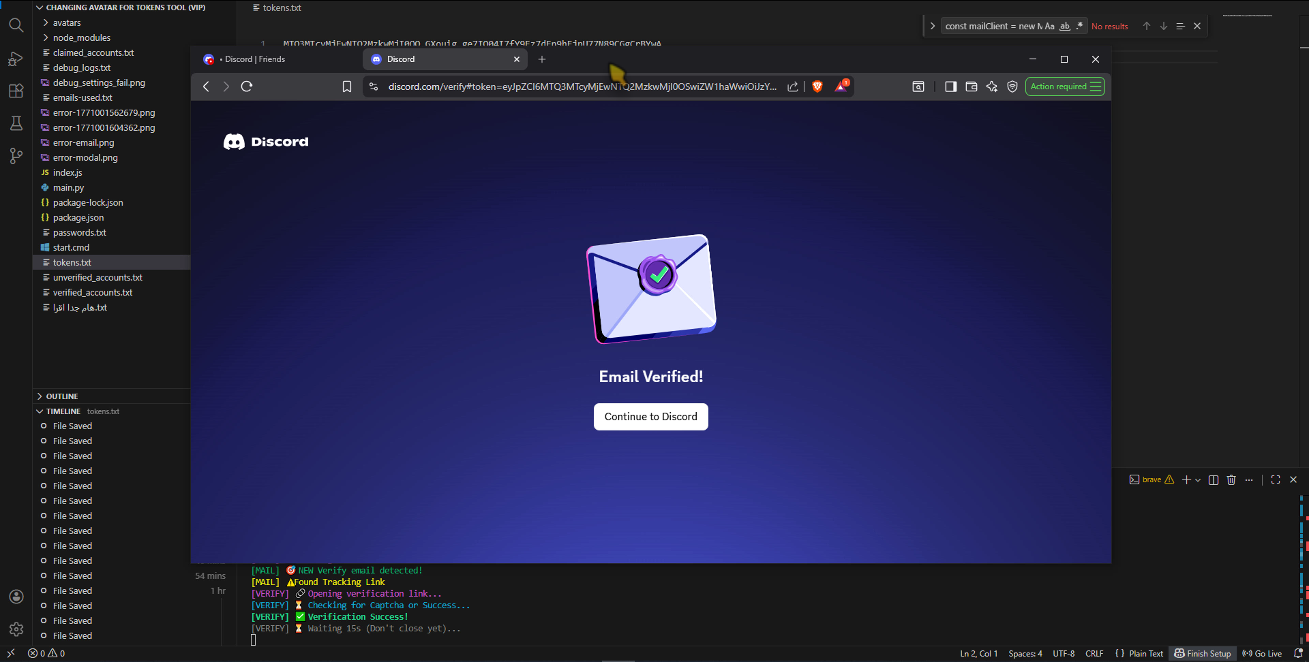The image size is (1309, 662).
Task: Switch to the Discord | Friends tab
Action: [x=278, y=59]
